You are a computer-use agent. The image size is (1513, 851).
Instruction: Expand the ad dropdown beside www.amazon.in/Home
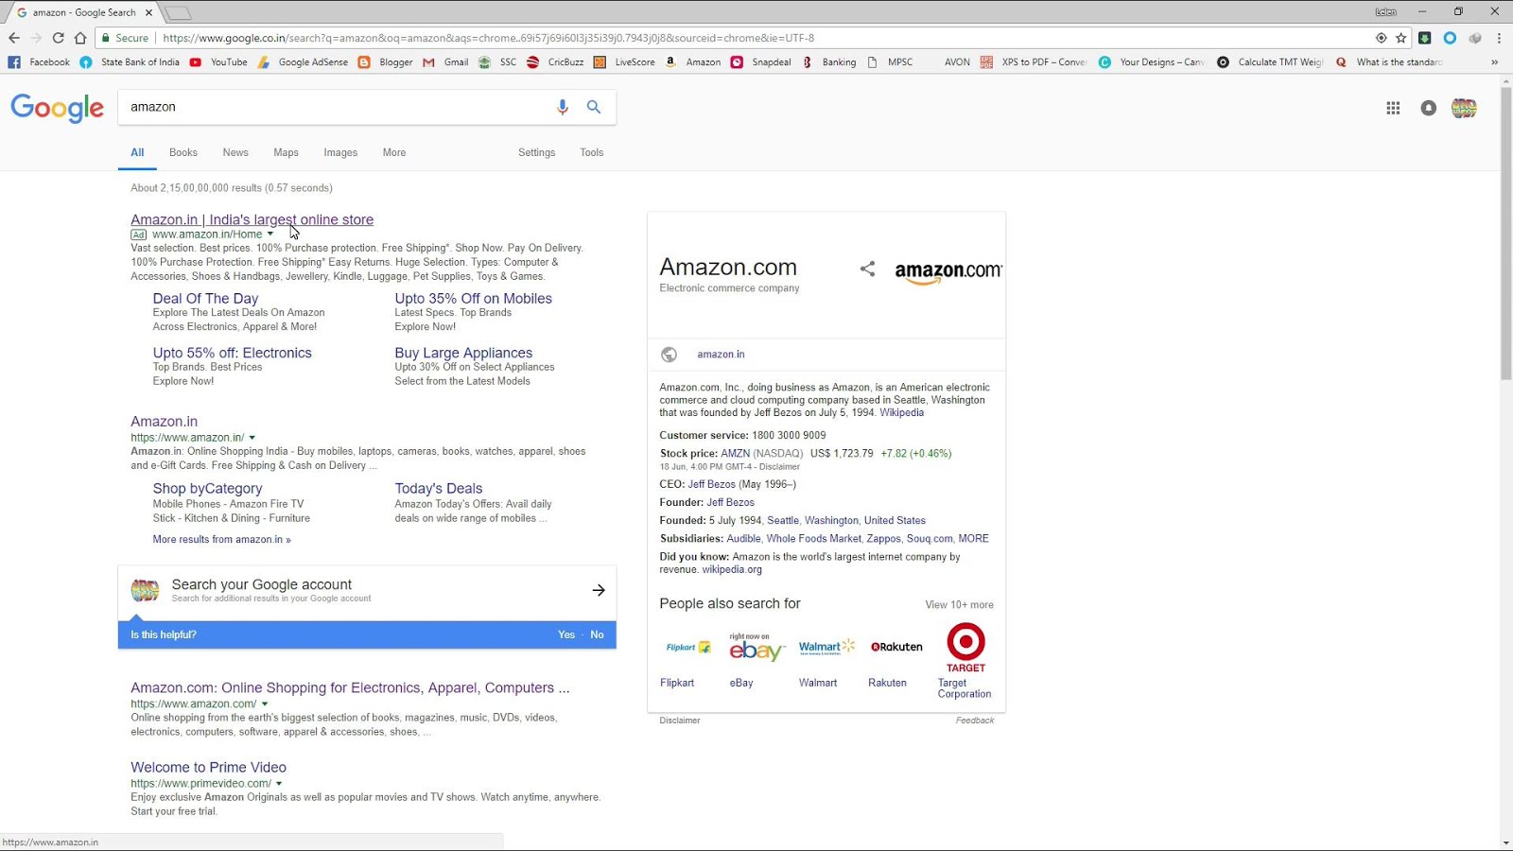tap(270, 234)
